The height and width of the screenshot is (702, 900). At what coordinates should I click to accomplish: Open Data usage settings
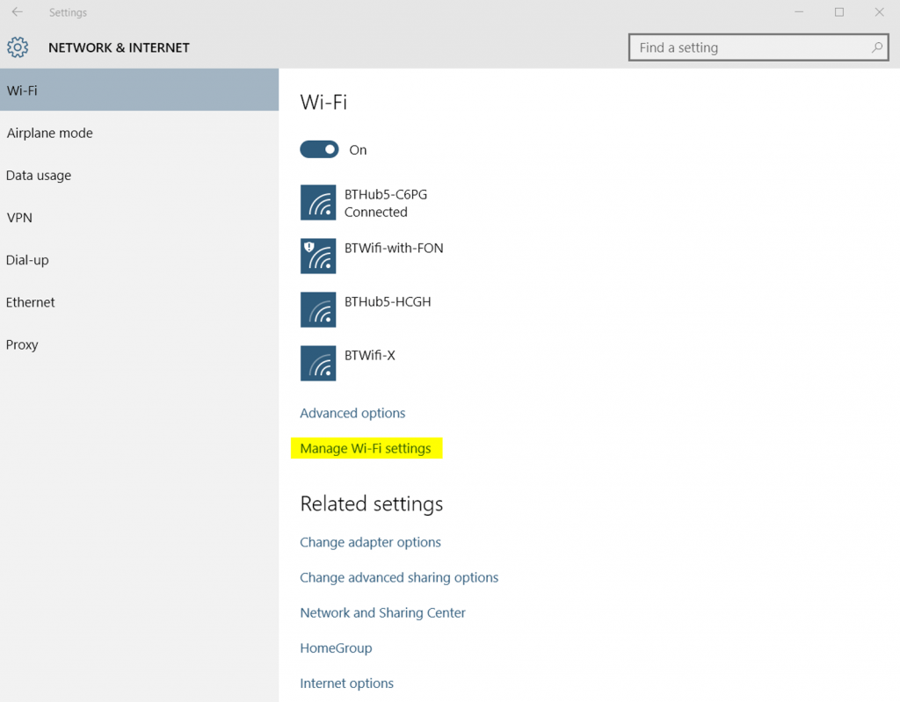39,175
